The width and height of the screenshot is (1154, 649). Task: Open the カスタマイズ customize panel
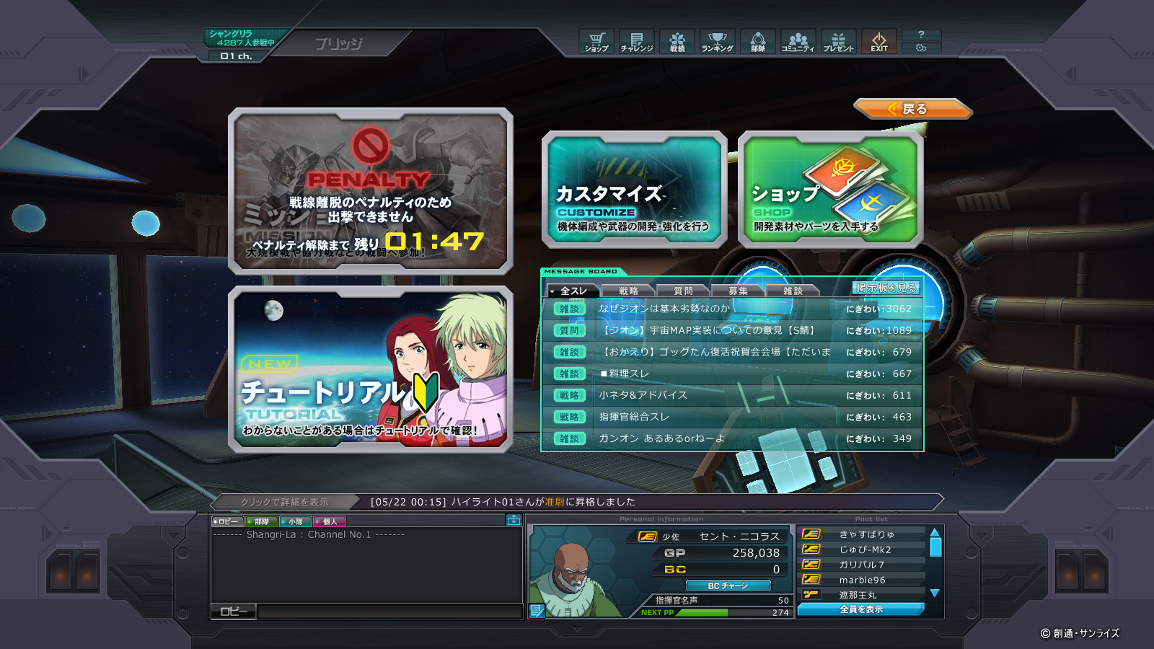[634, 190]
